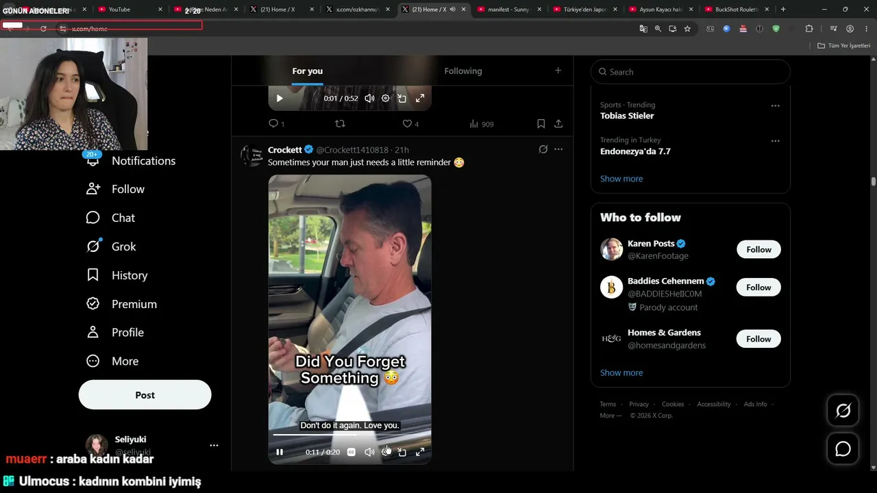
Task: Open options for Endonezya'da 7.7 trend
Action: pos(775,141)
